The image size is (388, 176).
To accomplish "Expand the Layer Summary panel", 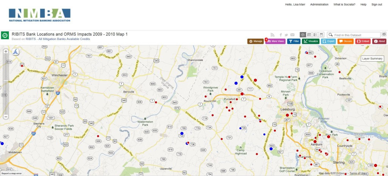I will tap(372, 59).
